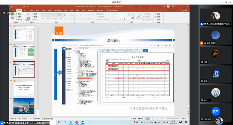Screen dimensions: 233x125
Task: Open File Explorer from the taskbar
Action: 71,122
